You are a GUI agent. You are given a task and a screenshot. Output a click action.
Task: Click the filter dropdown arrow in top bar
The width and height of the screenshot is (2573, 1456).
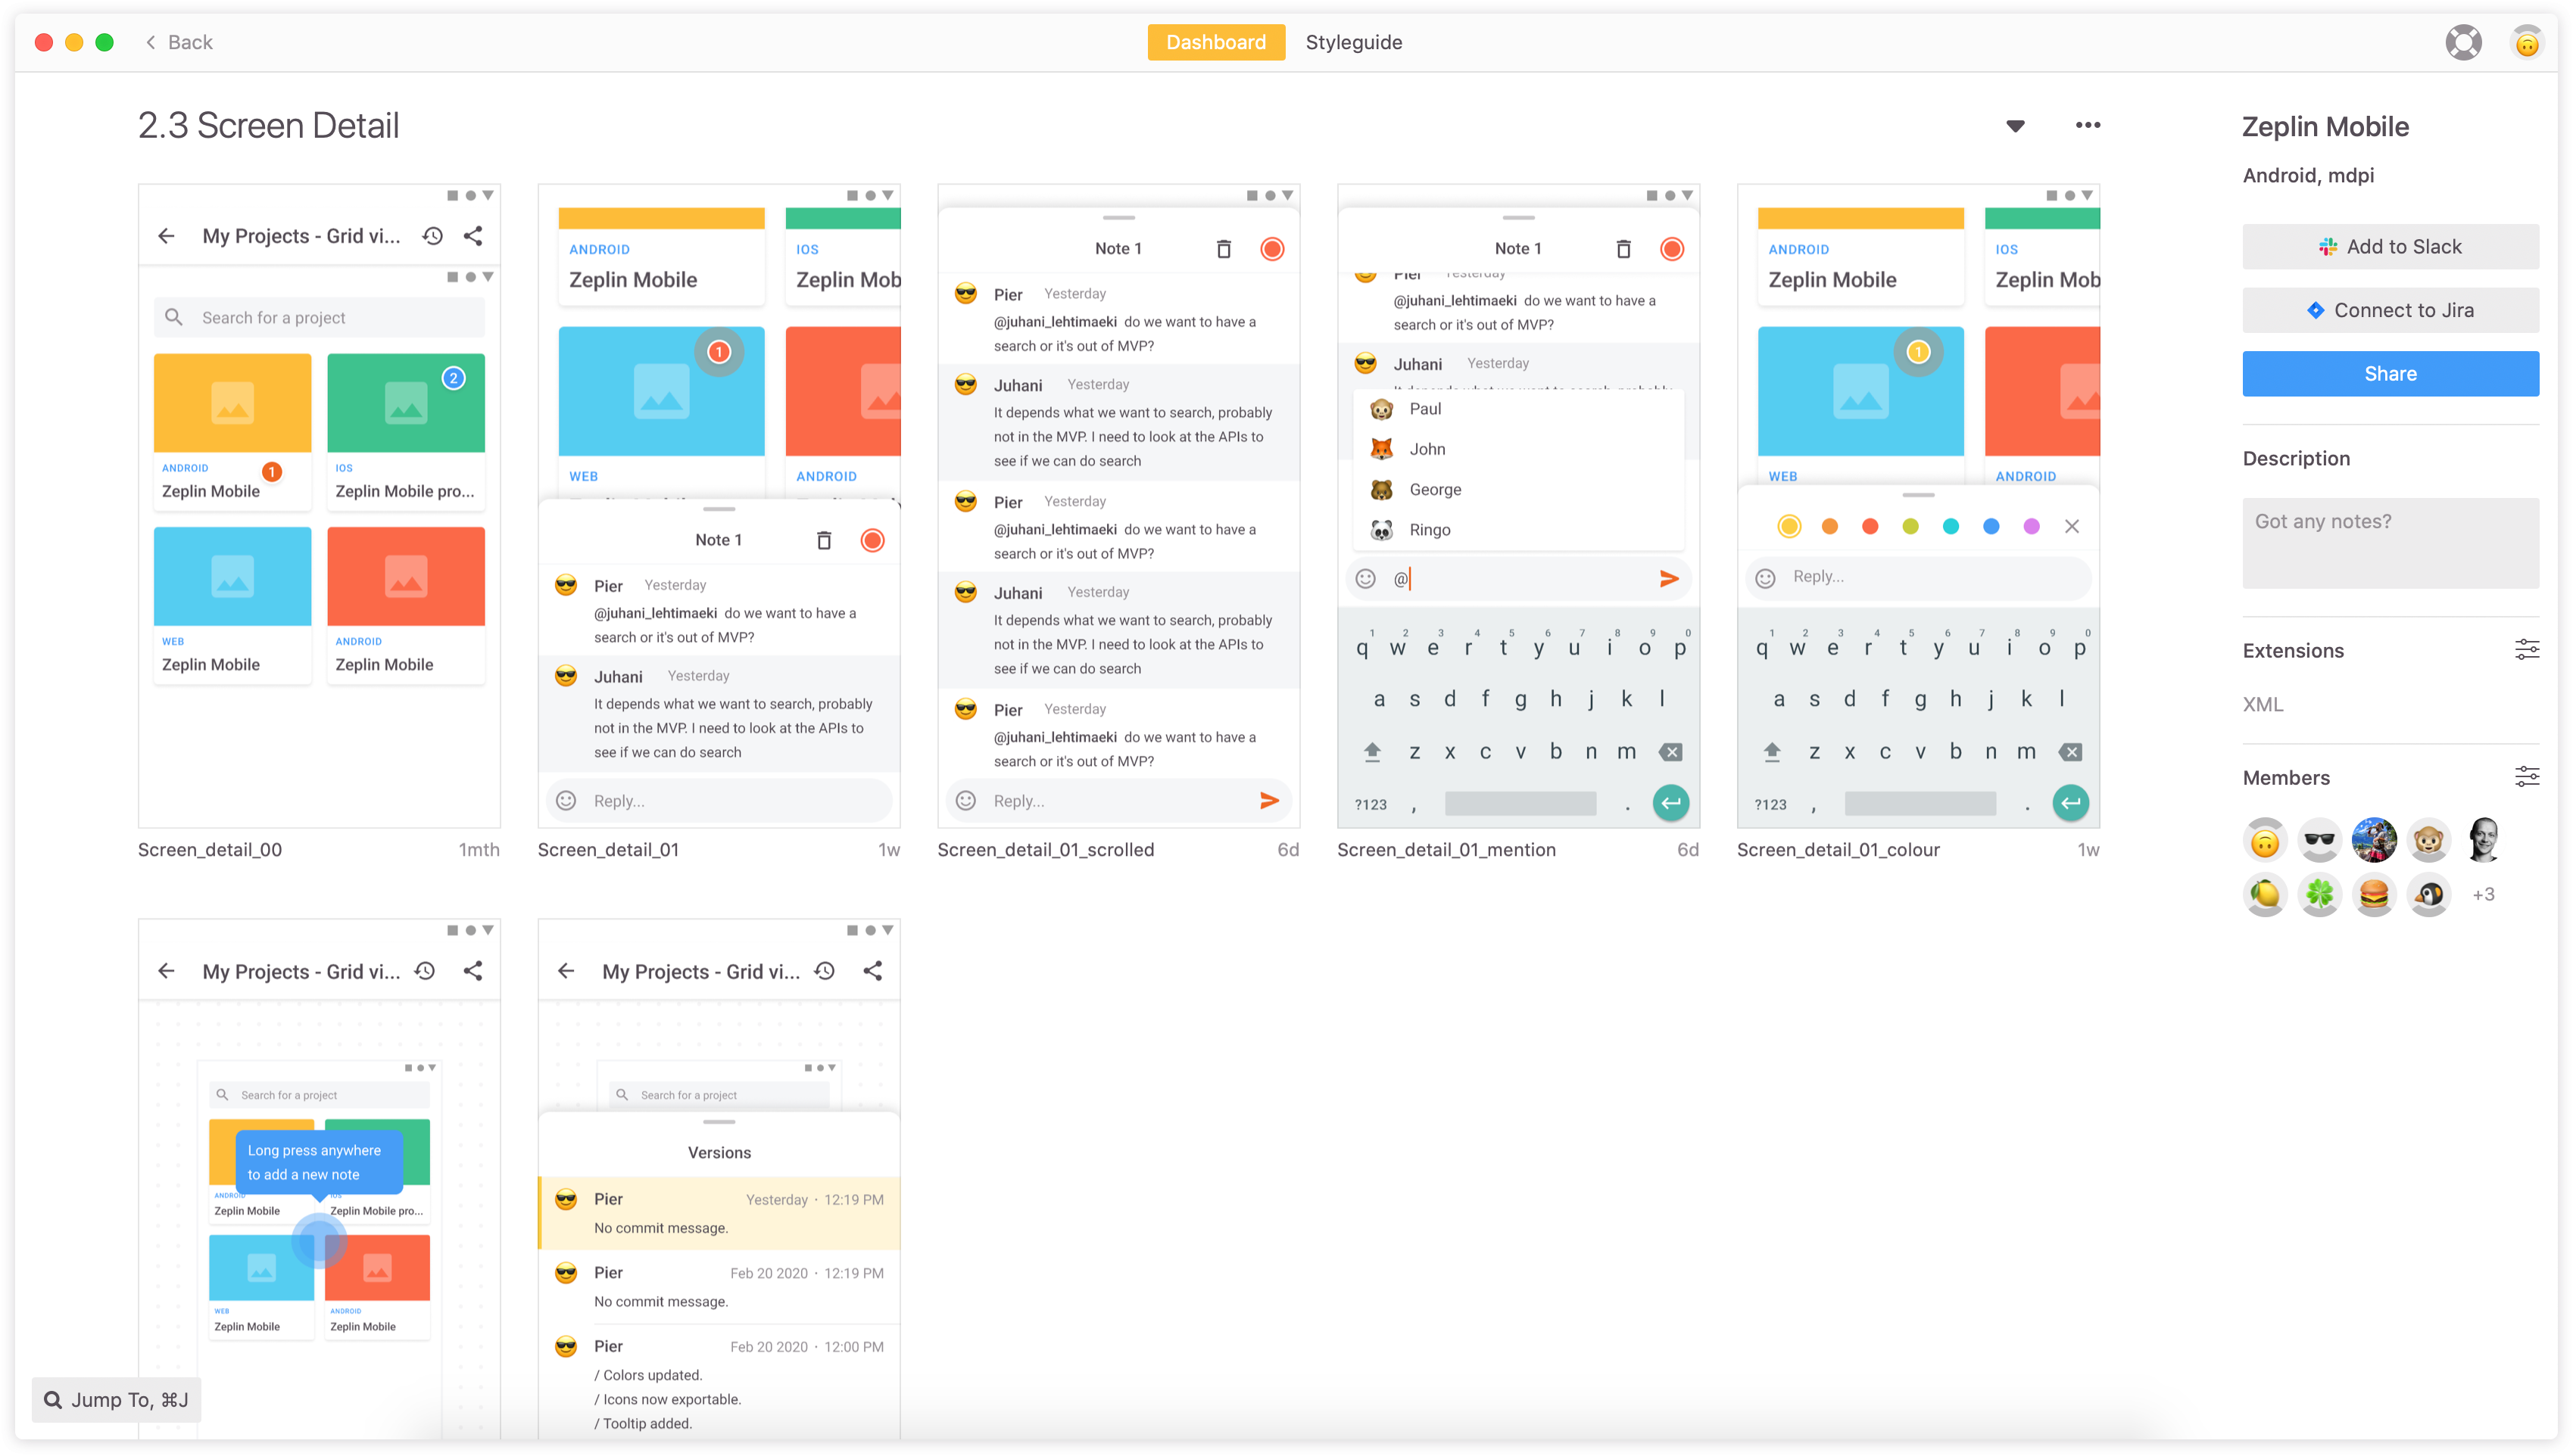[2016, 126]
